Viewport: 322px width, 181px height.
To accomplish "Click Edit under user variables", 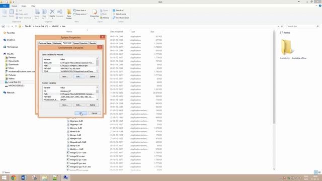I will 79,76.
